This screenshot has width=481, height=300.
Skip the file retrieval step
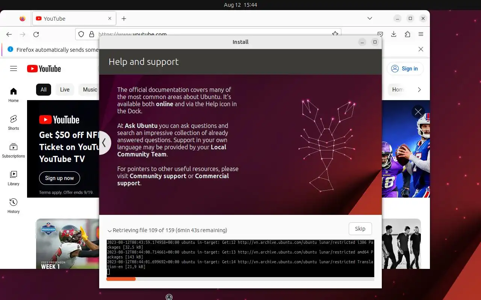click(360, 229)
